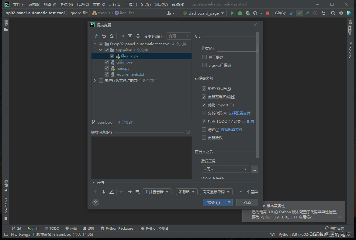This screenshot has height=240, width=356.
Task: Uncheck the .gitignore file from the commit
Action: (107, 62)
